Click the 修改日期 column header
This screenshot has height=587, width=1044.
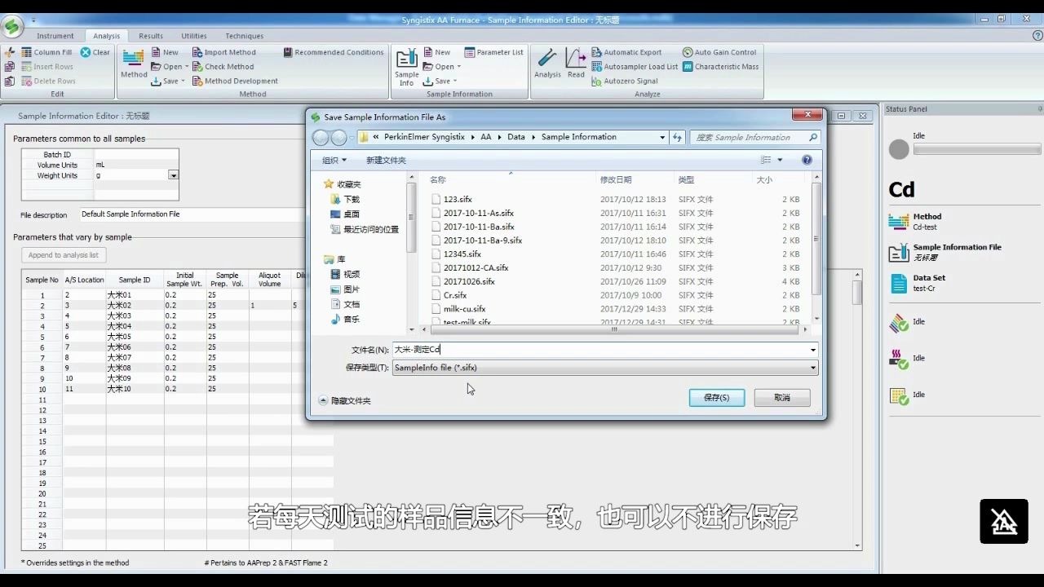coord(616,179)
